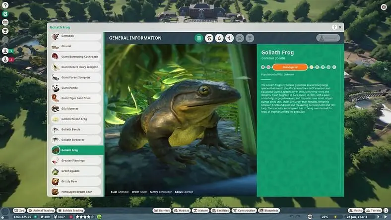Click the Giant Panda thumbnail icon
This screenshot has height=220, width=391.
point(56,88)
